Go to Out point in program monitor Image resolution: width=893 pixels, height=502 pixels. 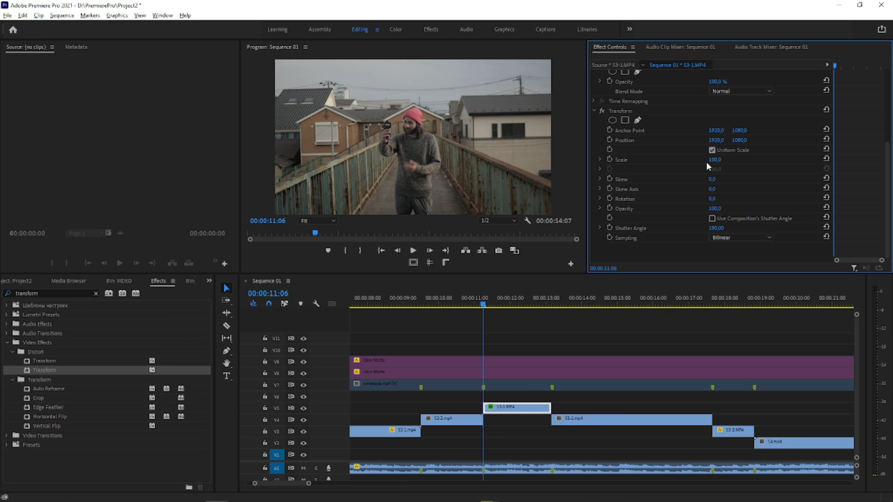point(446,251)
